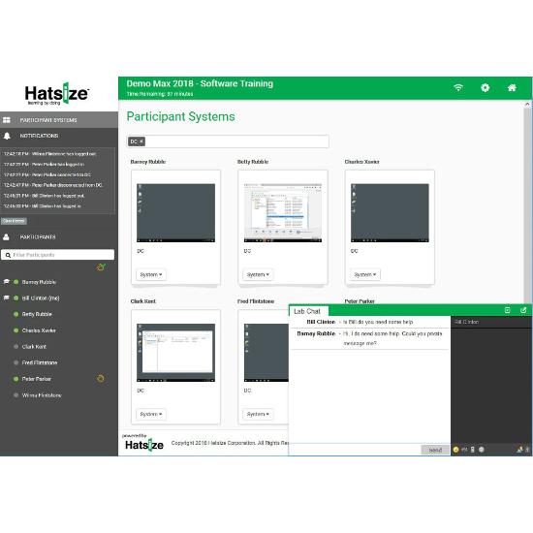Click the emoji smiley icon in chat footer
The width and height of the screenshot is (533, 533).
[x=455, y=450]
